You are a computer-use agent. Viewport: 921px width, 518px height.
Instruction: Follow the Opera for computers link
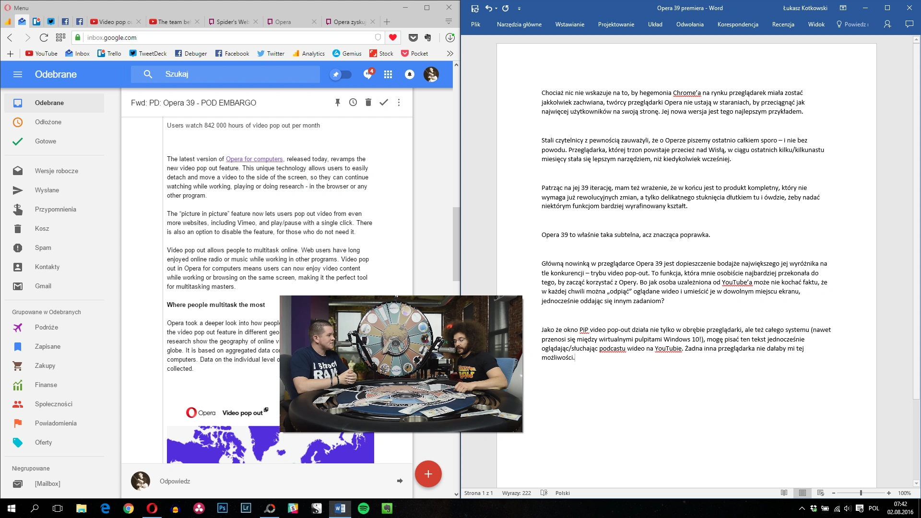coord(254,159)
